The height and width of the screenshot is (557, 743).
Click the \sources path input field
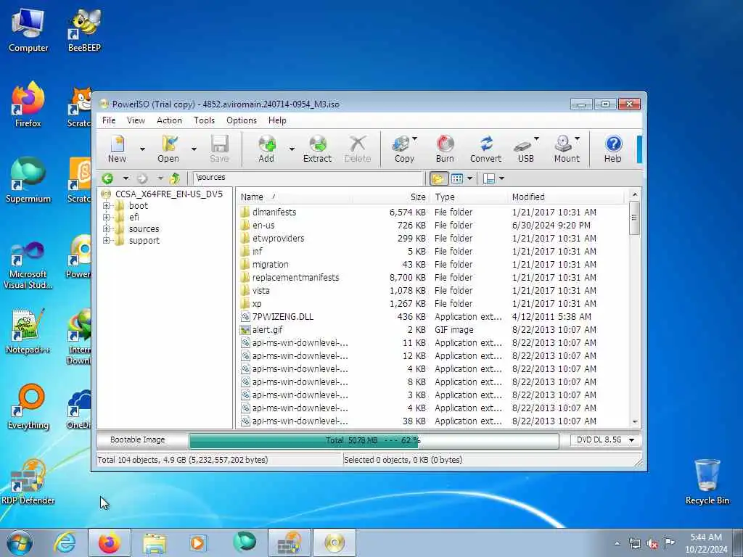(308, 178)
